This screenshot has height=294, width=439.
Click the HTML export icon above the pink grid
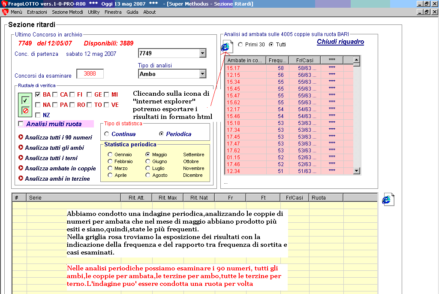pyautogui.click(x=227, y=47)
